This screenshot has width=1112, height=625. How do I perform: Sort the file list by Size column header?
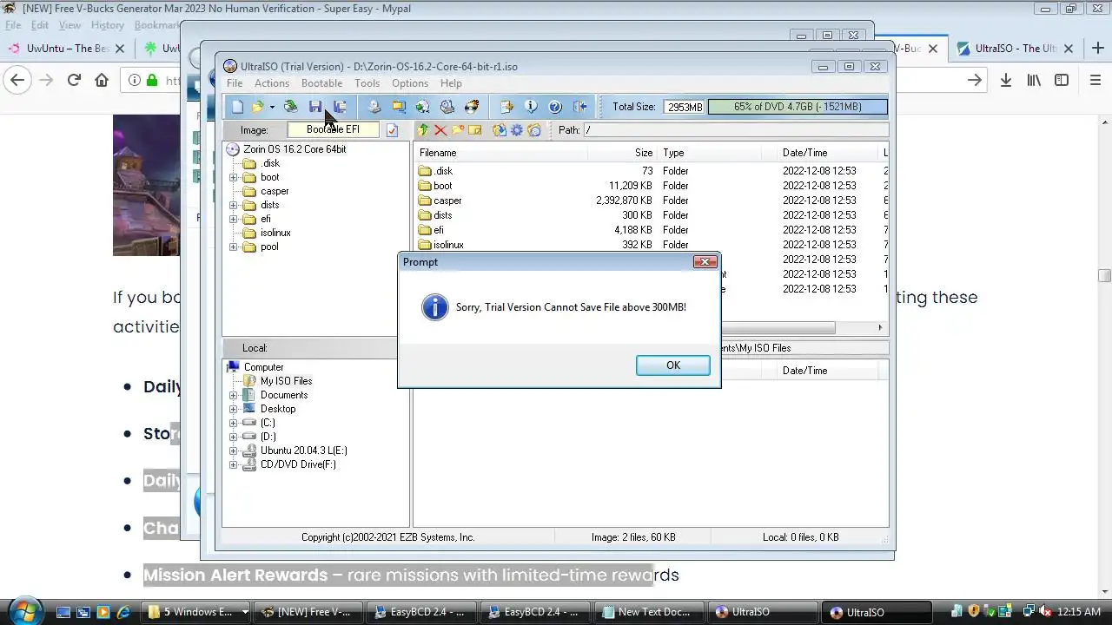pos(622,153)
